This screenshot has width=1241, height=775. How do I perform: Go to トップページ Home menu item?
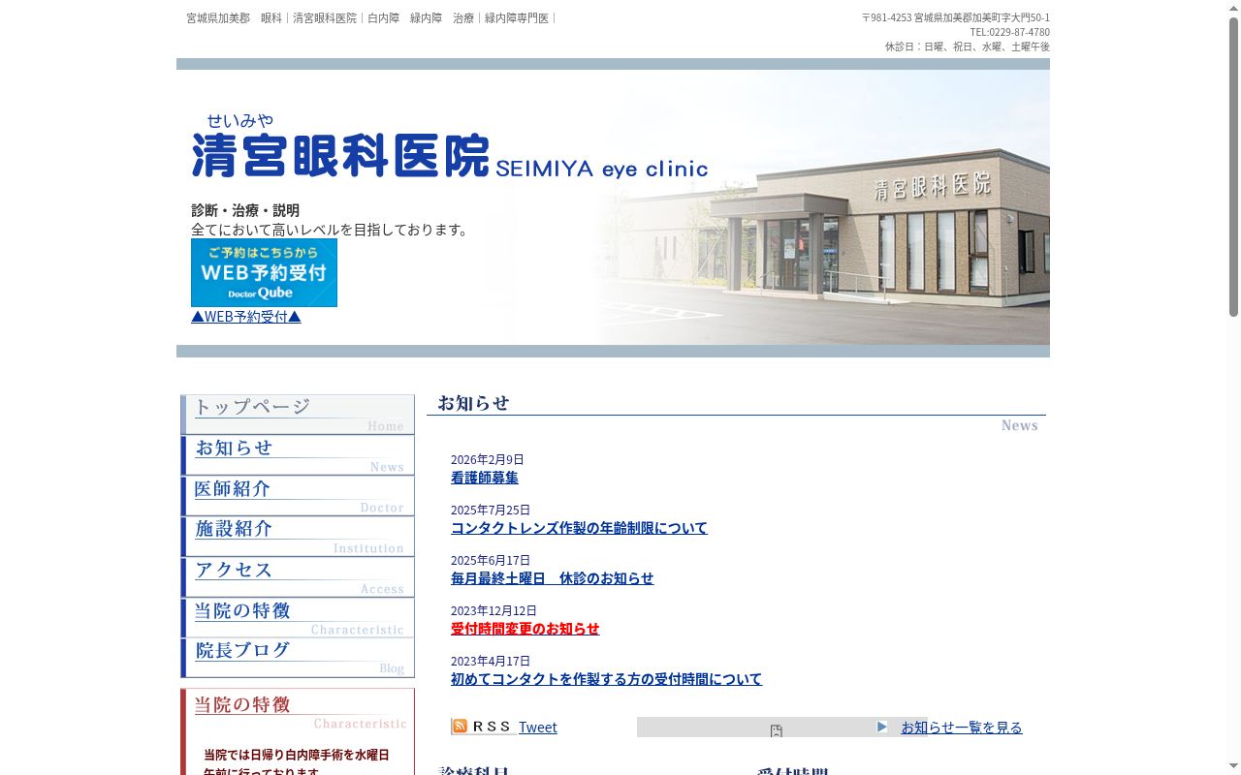tap(298, 415)
